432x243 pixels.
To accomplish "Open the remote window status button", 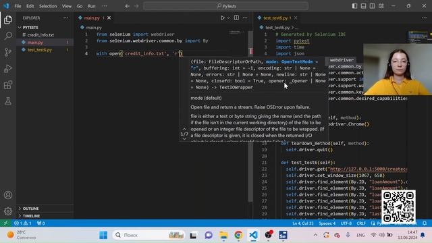I will [5, 223].
